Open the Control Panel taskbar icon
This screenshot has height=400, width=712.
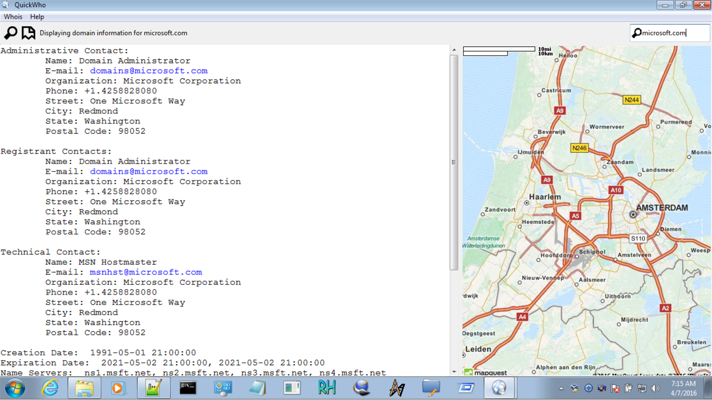(222, 388)
